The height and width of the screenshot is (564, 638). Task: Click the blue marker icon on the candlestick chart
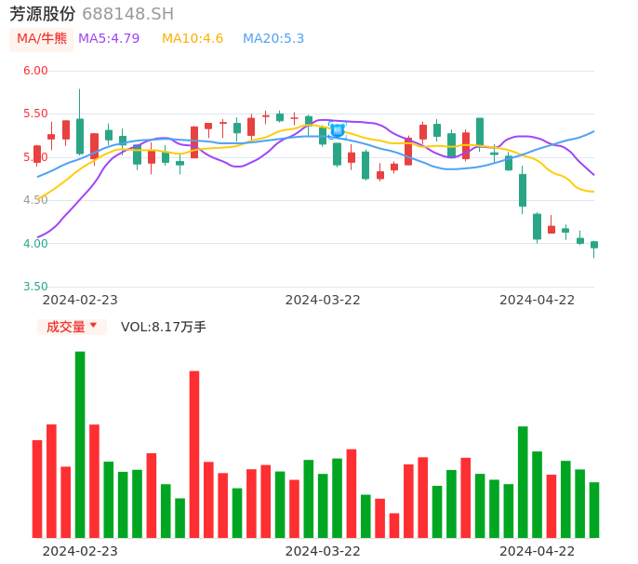click(337, 130)
